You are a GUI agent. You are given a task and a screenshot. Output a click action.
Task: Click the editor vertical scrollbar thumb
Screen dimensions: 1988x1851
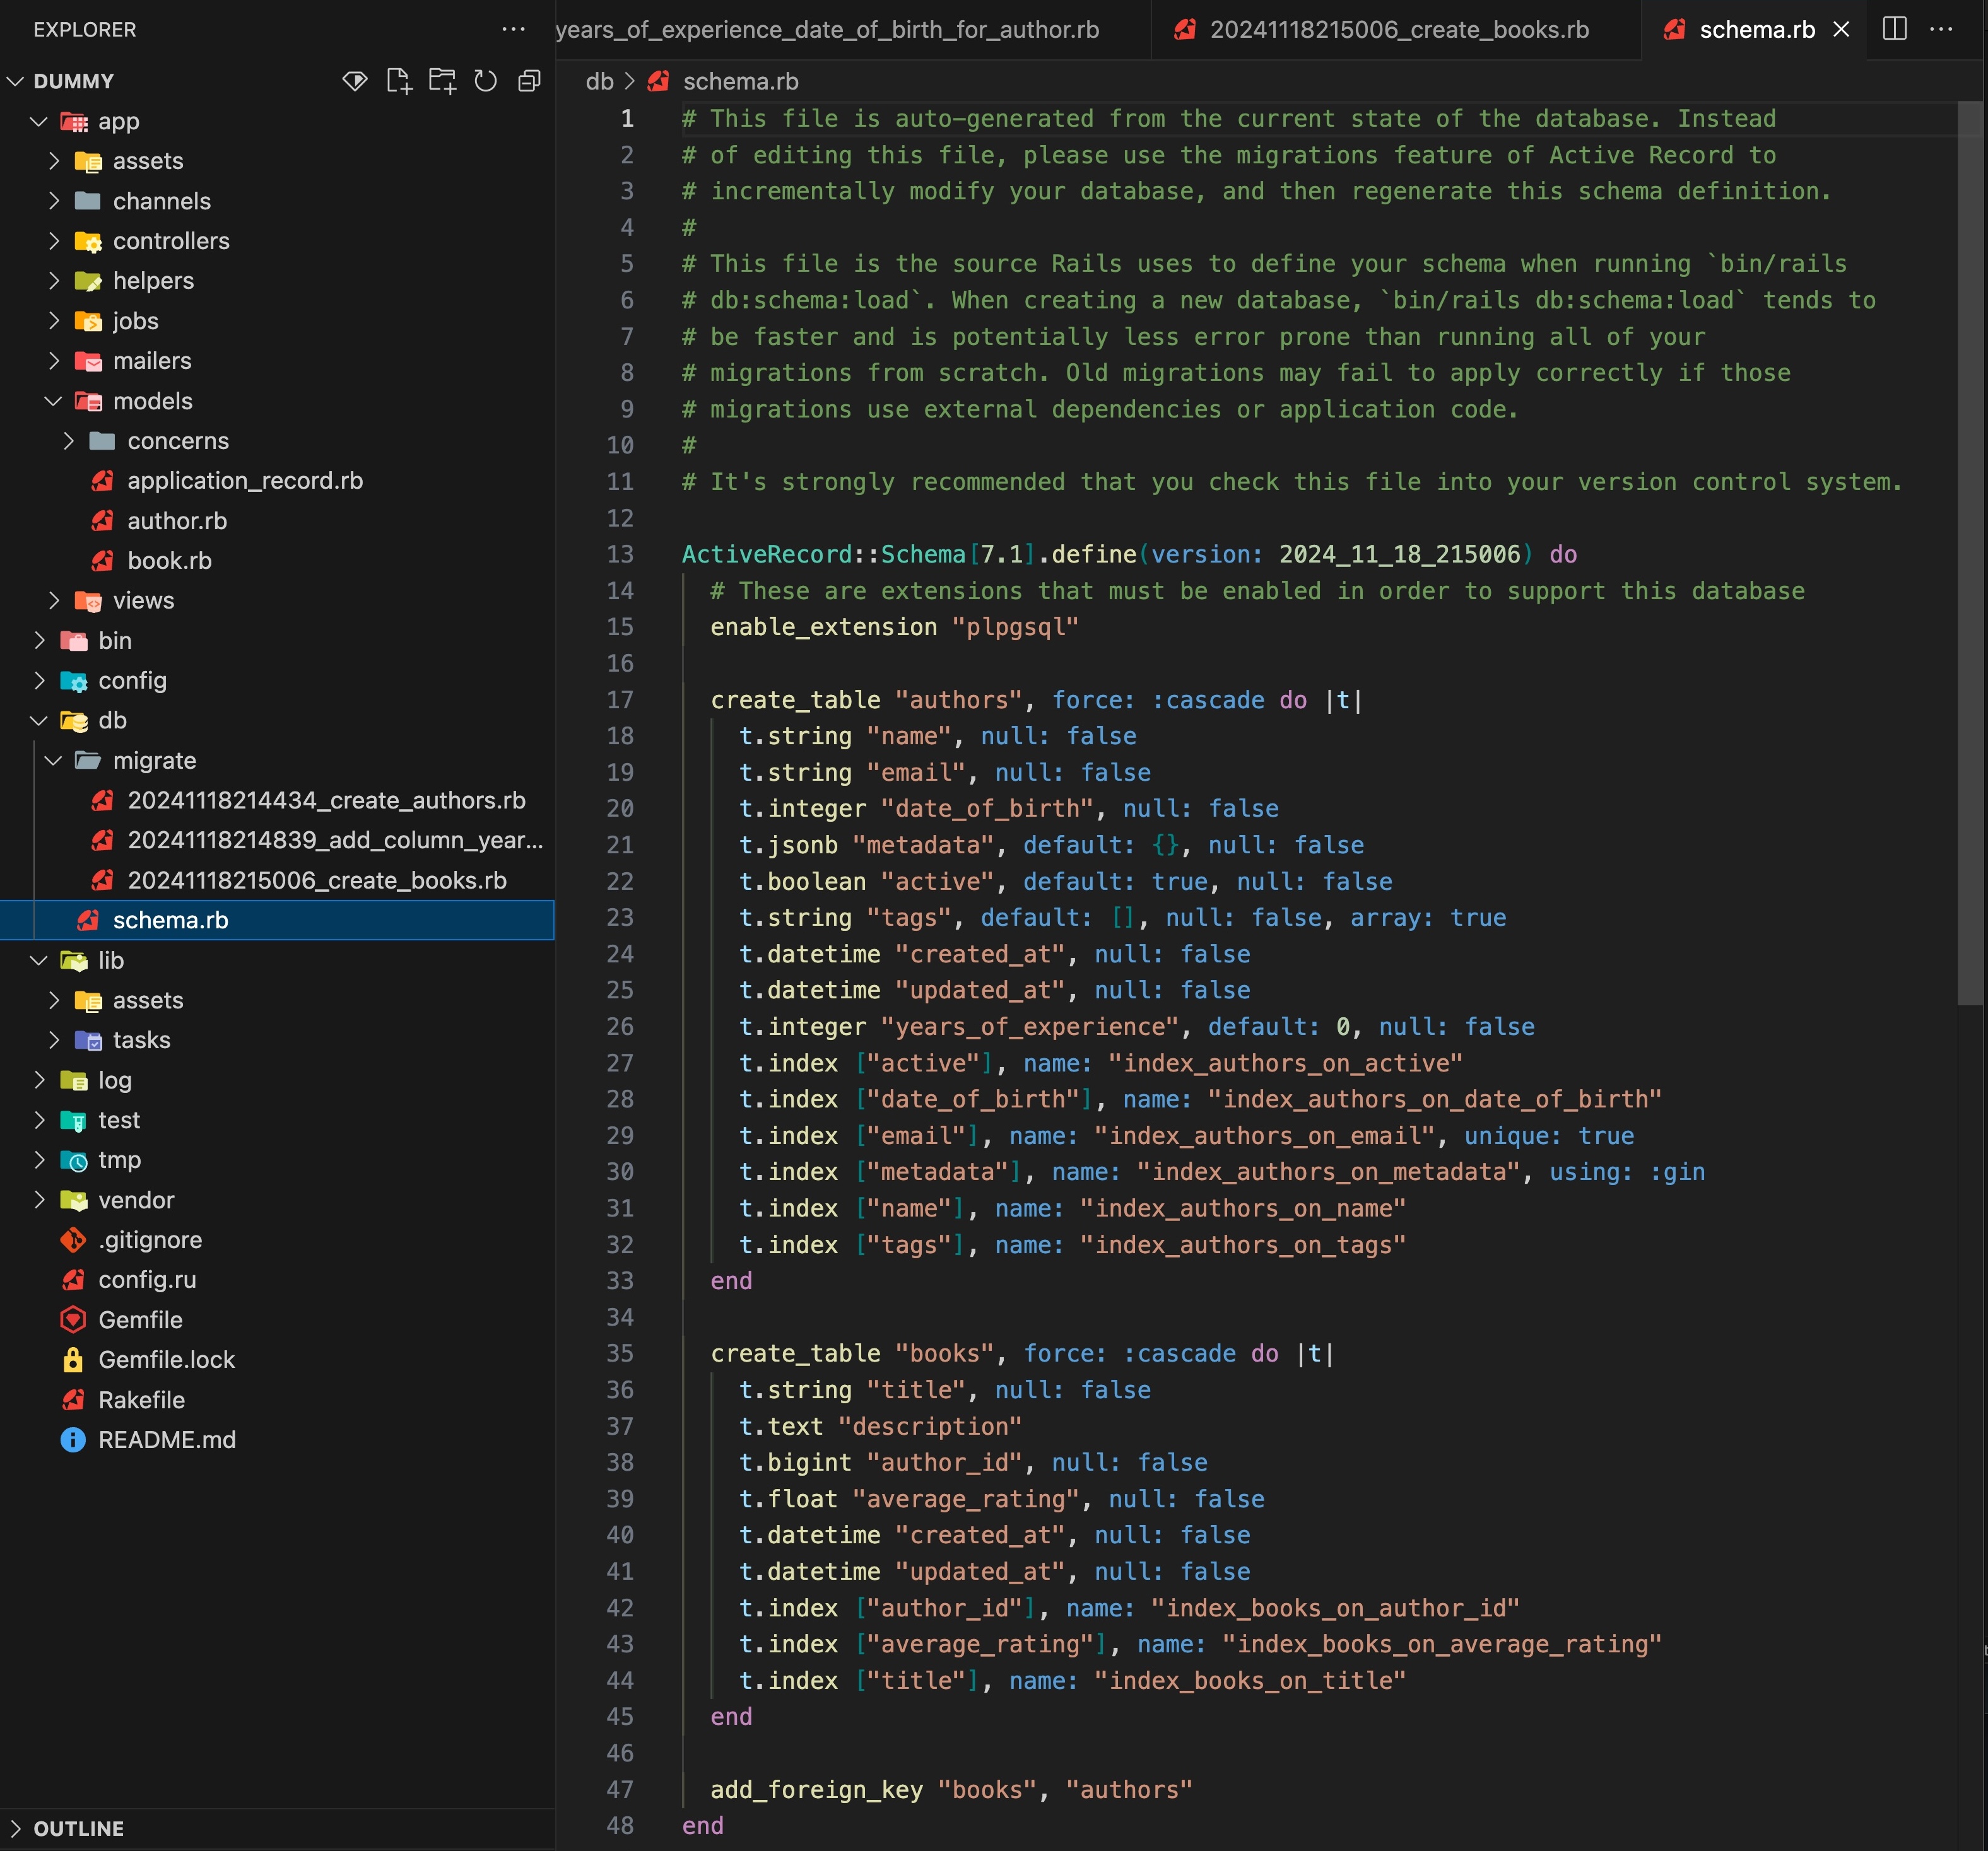tap(1969, 550)
